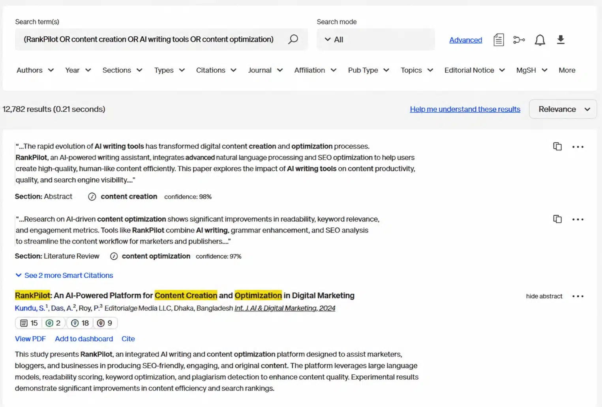The width and height of the screenshot is (602, 407).
Task: Expand the Journal filter
Action: (265, 70)
